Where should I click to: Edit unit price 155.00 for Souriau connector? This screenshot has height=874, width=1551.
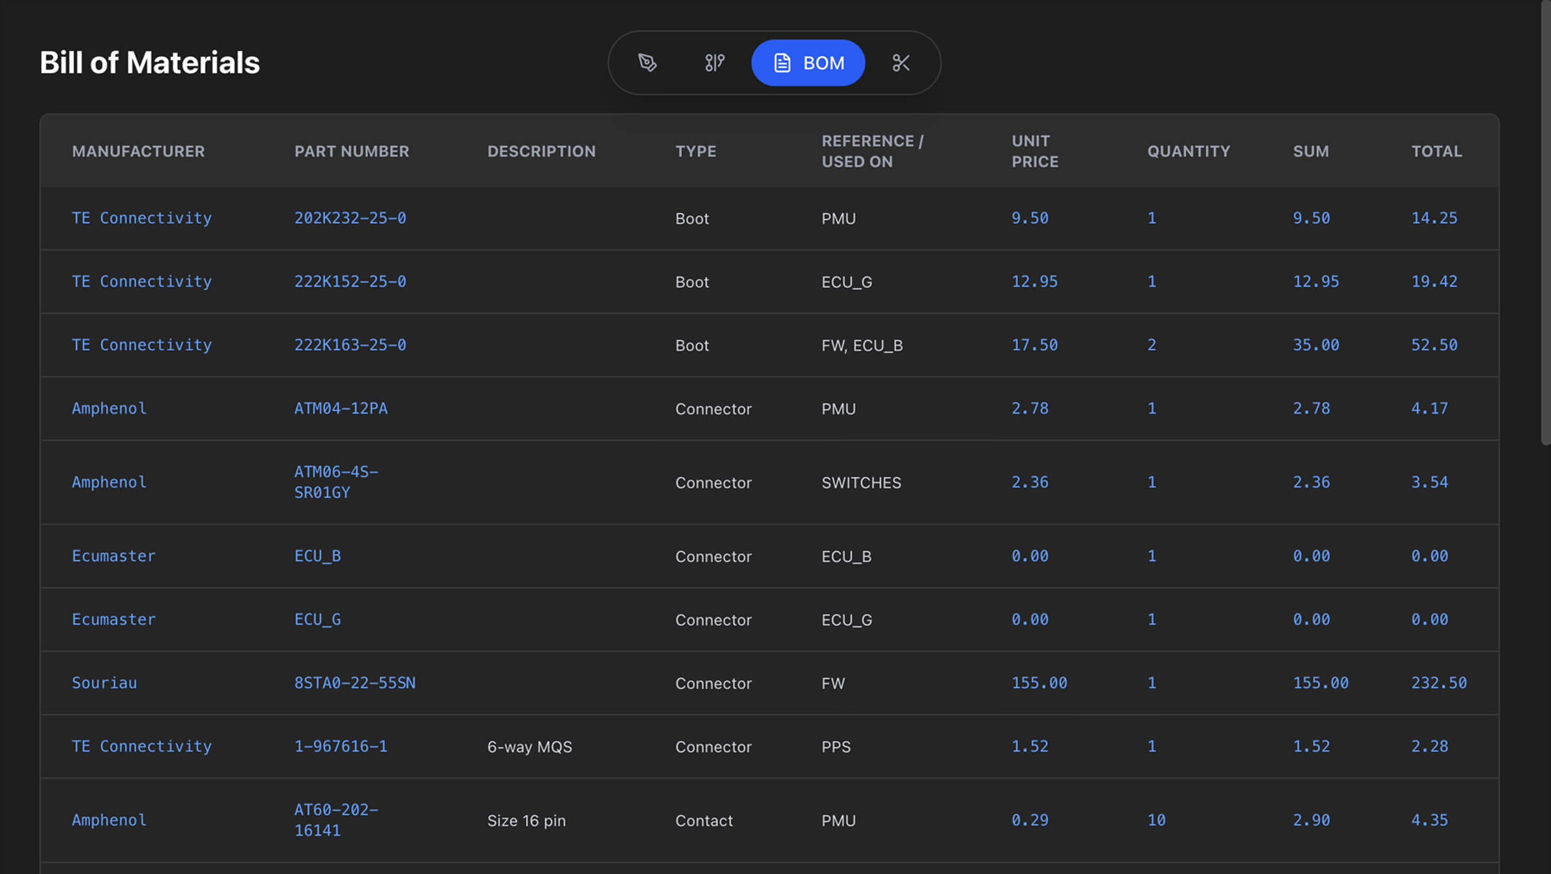click(1039, 683)
